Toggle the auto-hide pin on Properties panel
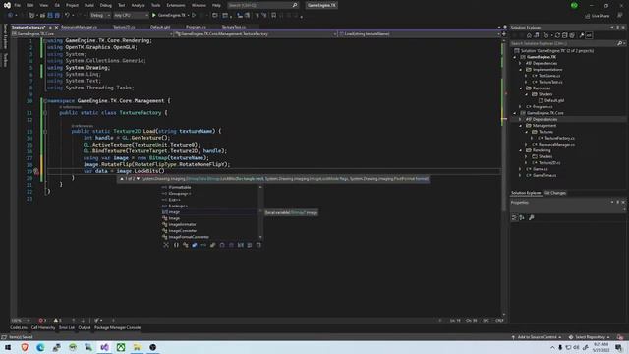 (618, 203)
